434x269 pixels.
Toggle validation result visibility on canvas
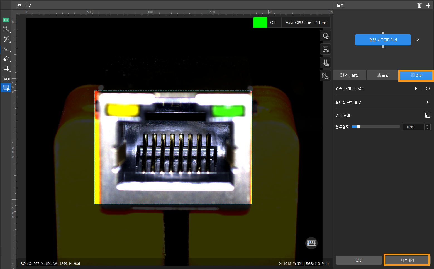325,49
